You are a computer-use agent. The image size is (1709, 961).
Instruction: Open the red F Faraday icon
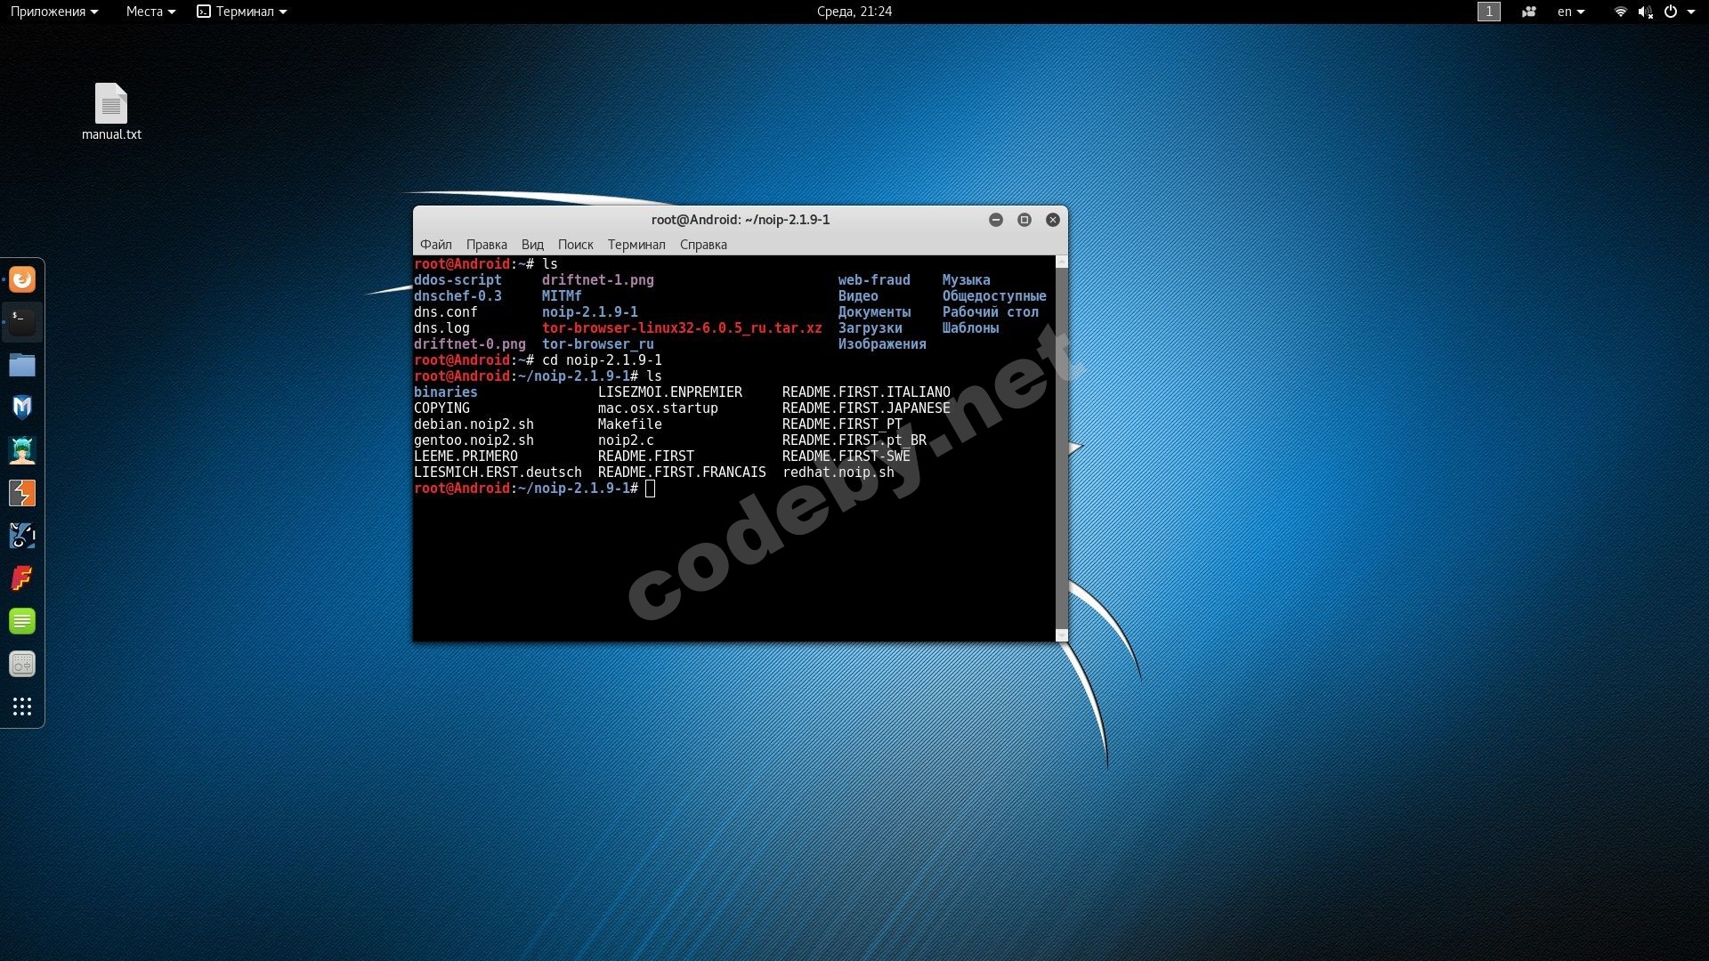(x=22, y=578)
